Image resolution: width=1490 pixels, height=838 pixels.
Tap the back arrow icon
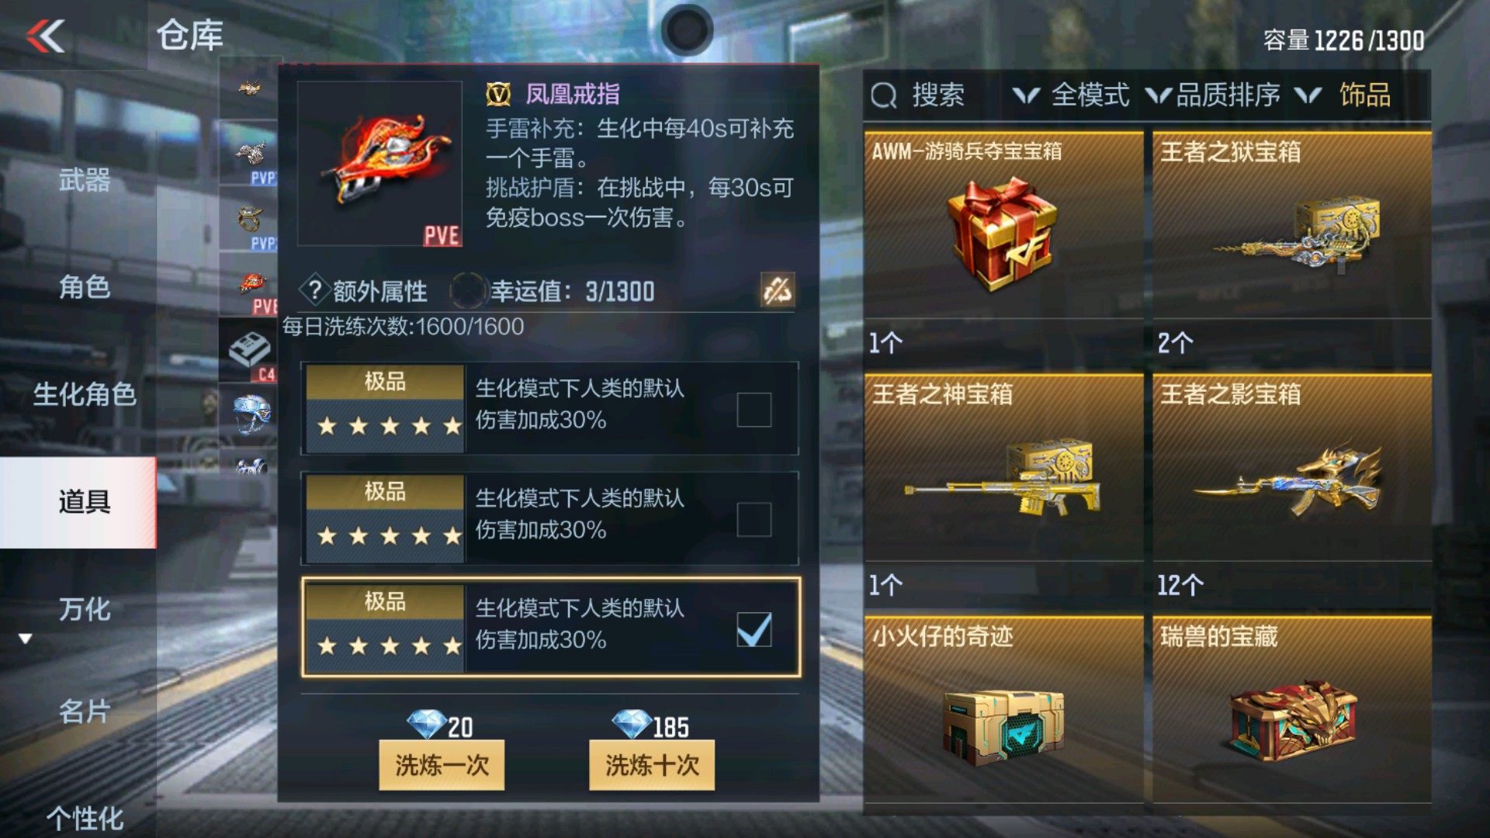45,36
